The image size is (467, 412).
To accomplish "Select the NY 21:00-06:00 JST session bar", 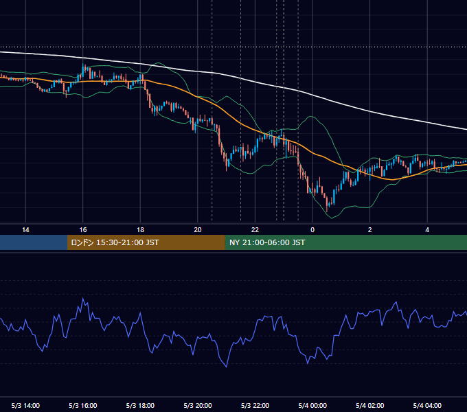I will pos(345,242).
